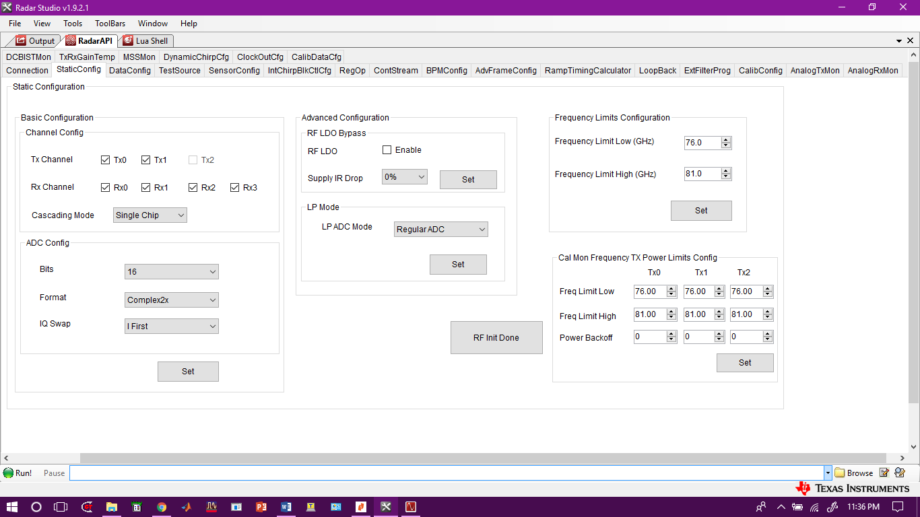Click Set in Cal Mon TX Power Limits
Screen dimensions: 920x517
click(x=745, y=363)
